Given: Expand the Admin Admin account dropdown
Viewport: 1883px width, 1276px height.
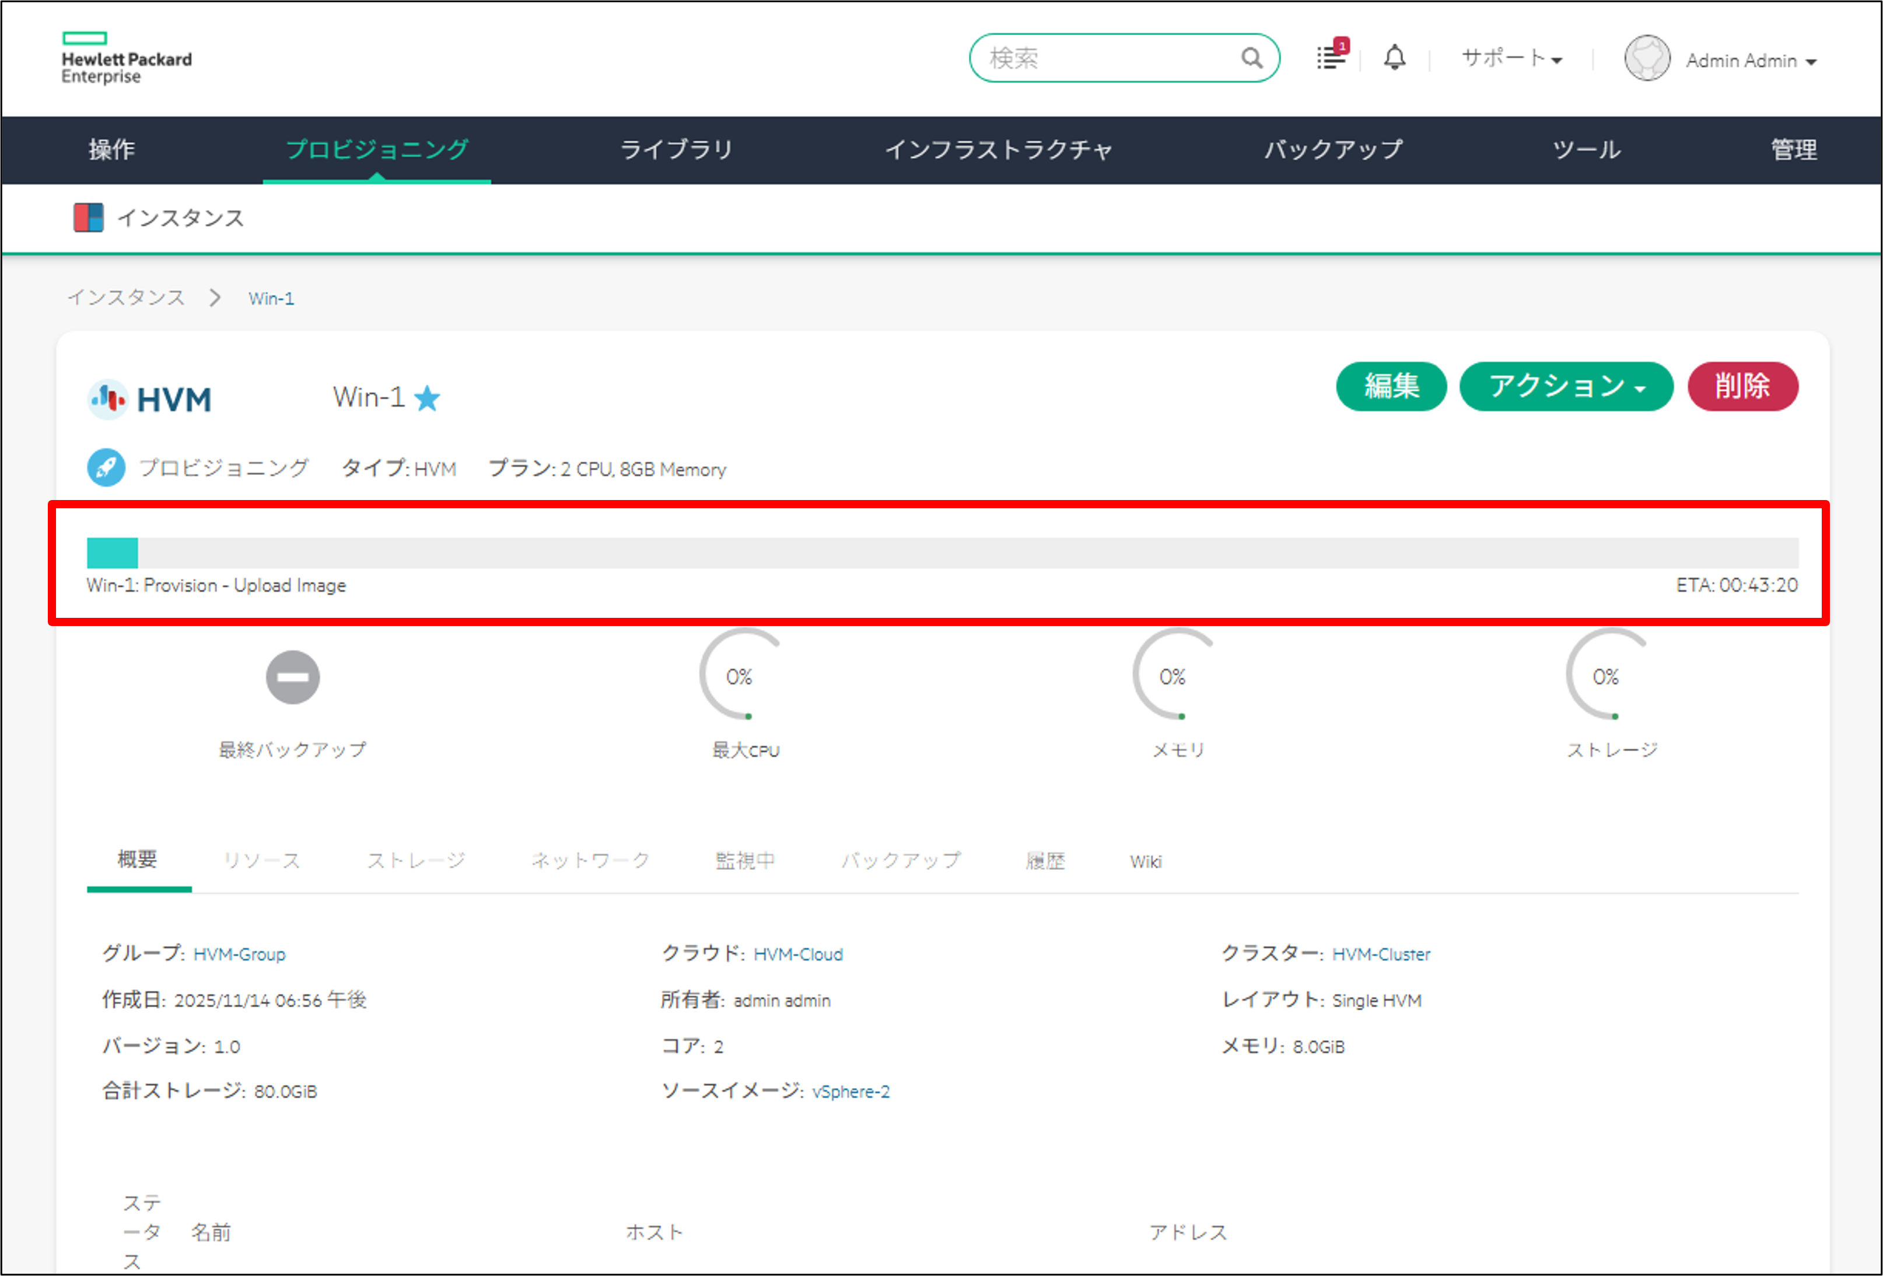Looking at the screenshot, I should point(1750,60).
